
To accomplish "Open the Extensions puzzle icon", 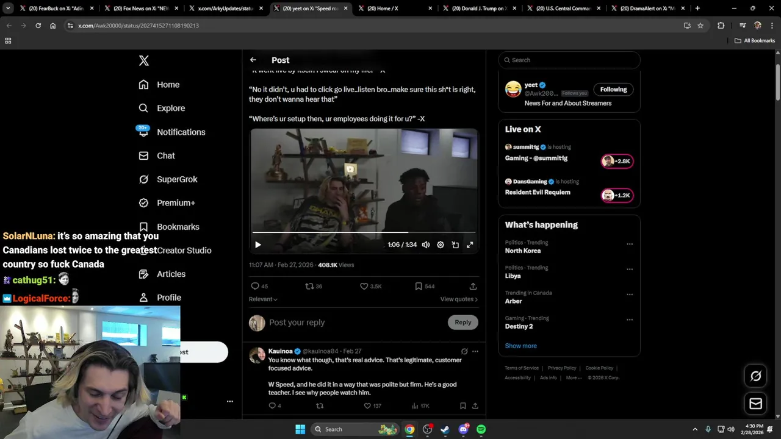I will (721, 26).
